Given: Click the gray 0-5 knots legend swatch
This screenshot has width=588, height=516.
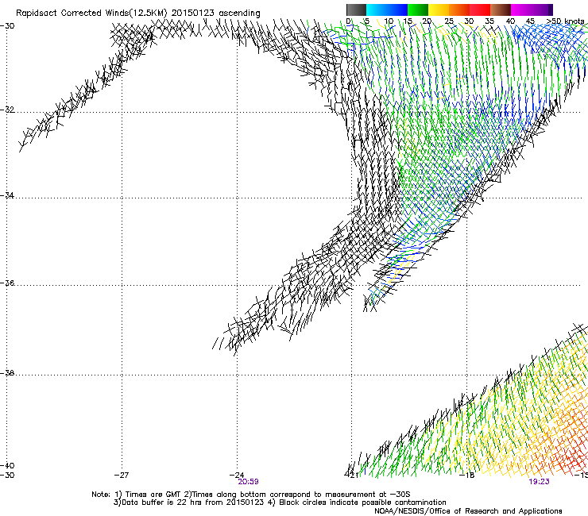Looking at the screenshot, I should tap(356, 10).
